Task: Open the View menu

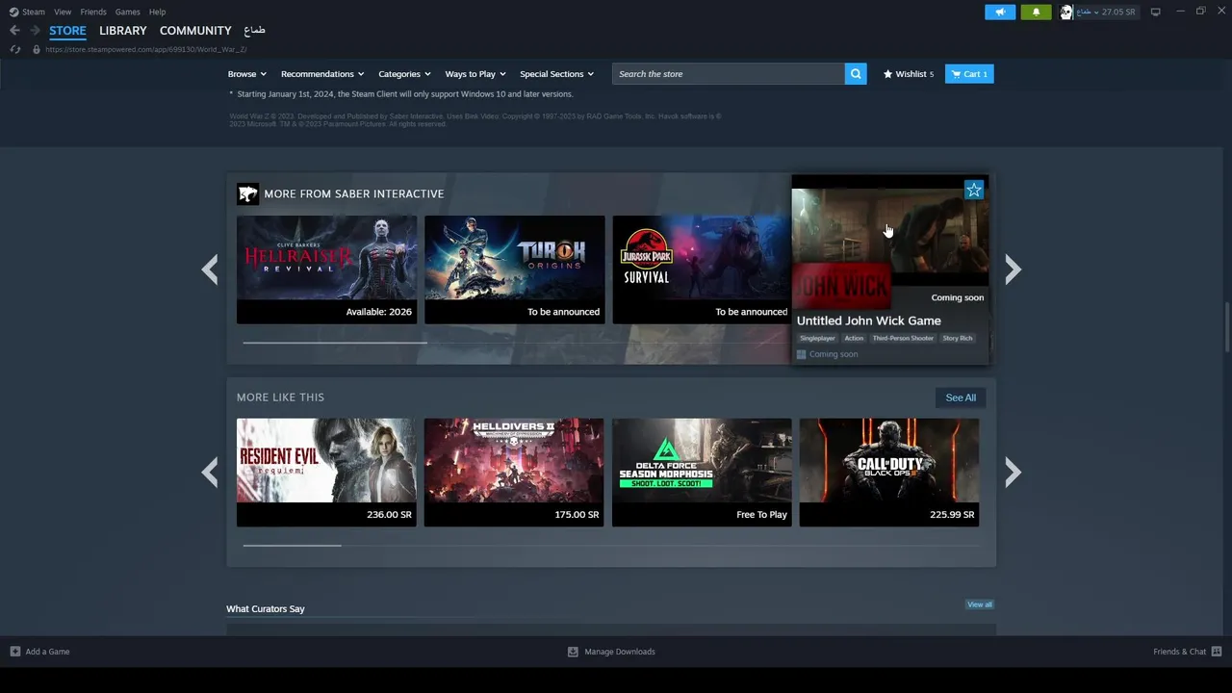Action: pyautogui.click(x=63, y=12)
